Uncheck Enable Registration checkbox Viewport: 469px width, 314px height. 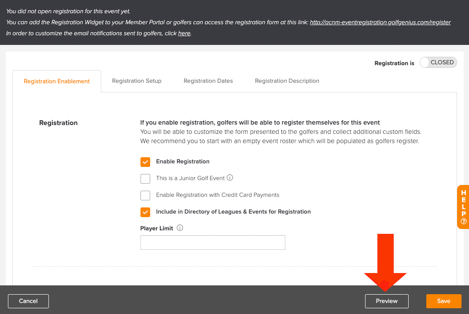145,162
